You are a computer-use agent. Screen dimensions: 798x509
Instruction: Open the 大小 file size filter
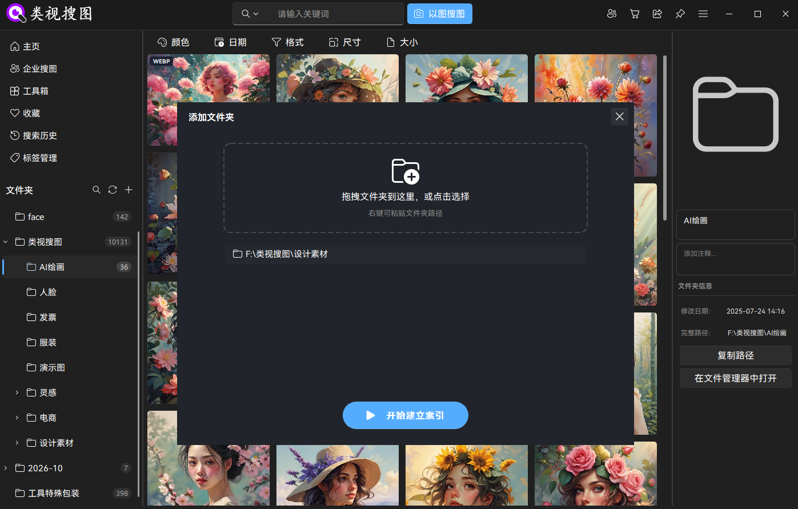point(402,42)
